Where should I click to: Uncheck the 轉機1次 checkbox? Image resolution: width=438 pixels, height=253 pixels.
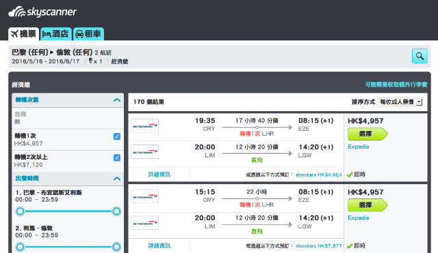click(117, 136)
